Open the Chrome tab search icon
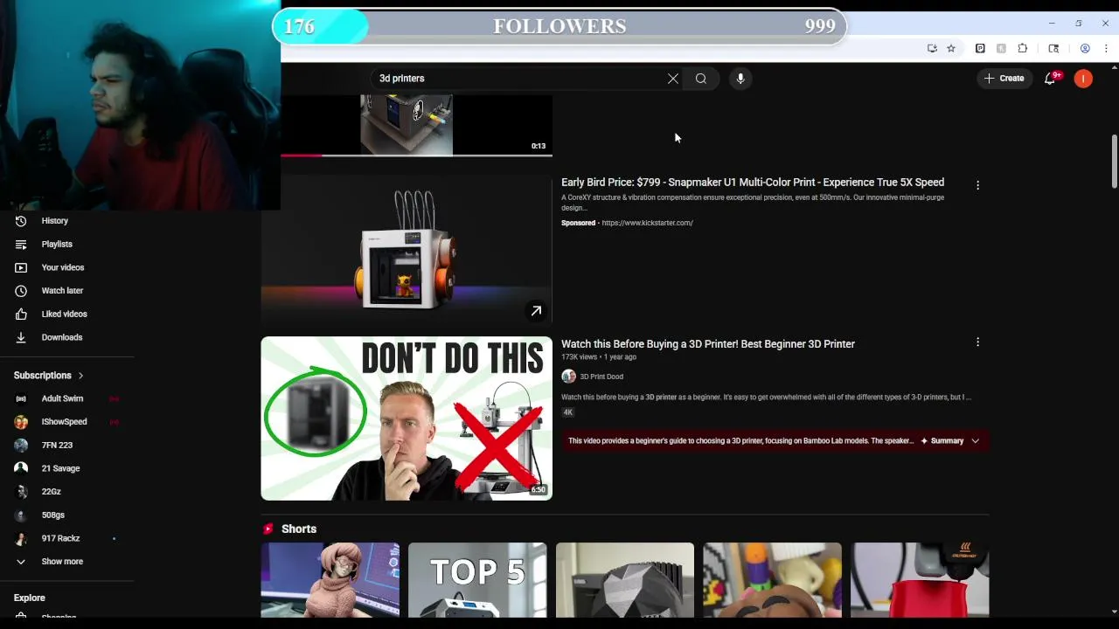Viewport: 1119px width, 629px height. tap(1053, 48)
